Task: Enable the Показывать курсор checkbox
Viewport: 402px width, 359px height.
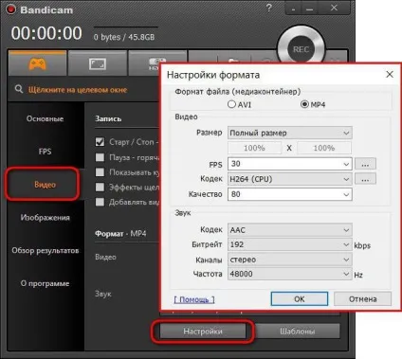Action: point(100,172)
